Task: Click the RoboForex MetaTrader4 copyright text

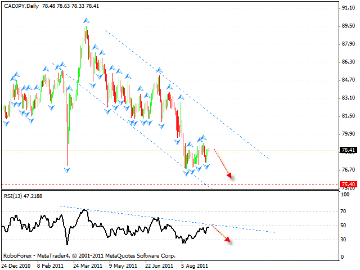Action: point(89,255)
